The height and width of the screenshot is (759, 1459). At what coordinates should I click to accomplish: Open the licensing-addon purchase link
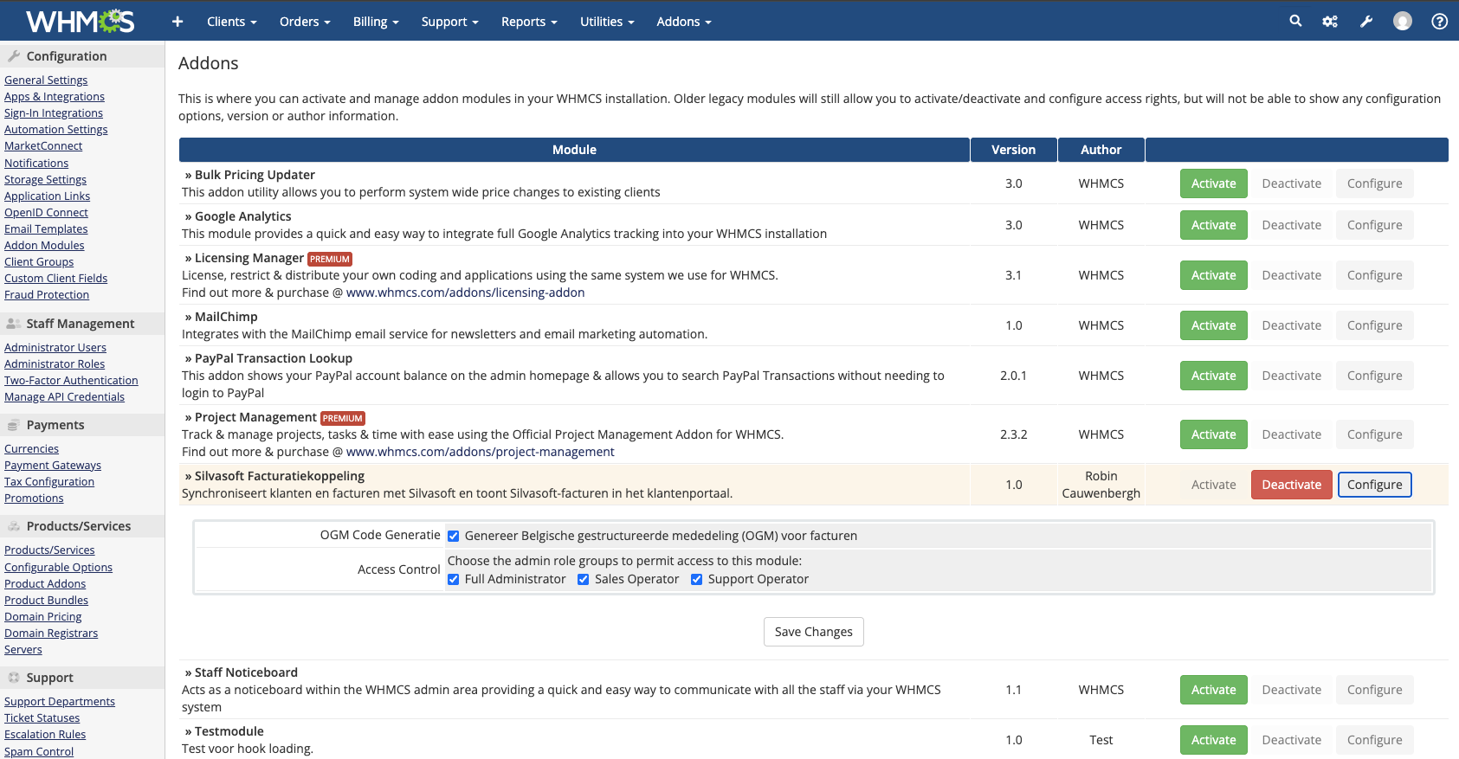tap(465, 293)
